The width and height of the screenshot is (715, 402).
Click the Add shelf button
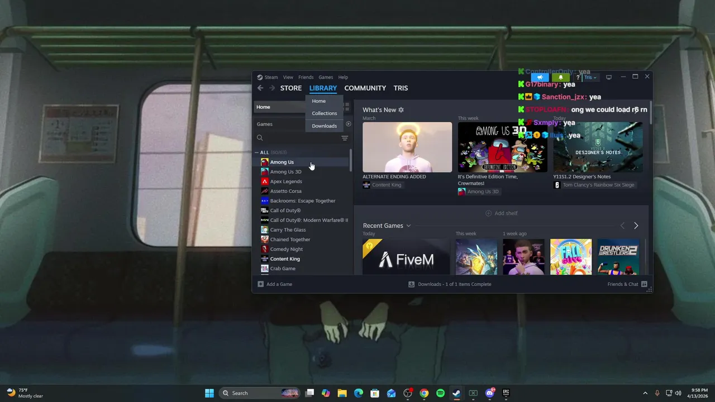pyautogui.click(x=502, y=213)
